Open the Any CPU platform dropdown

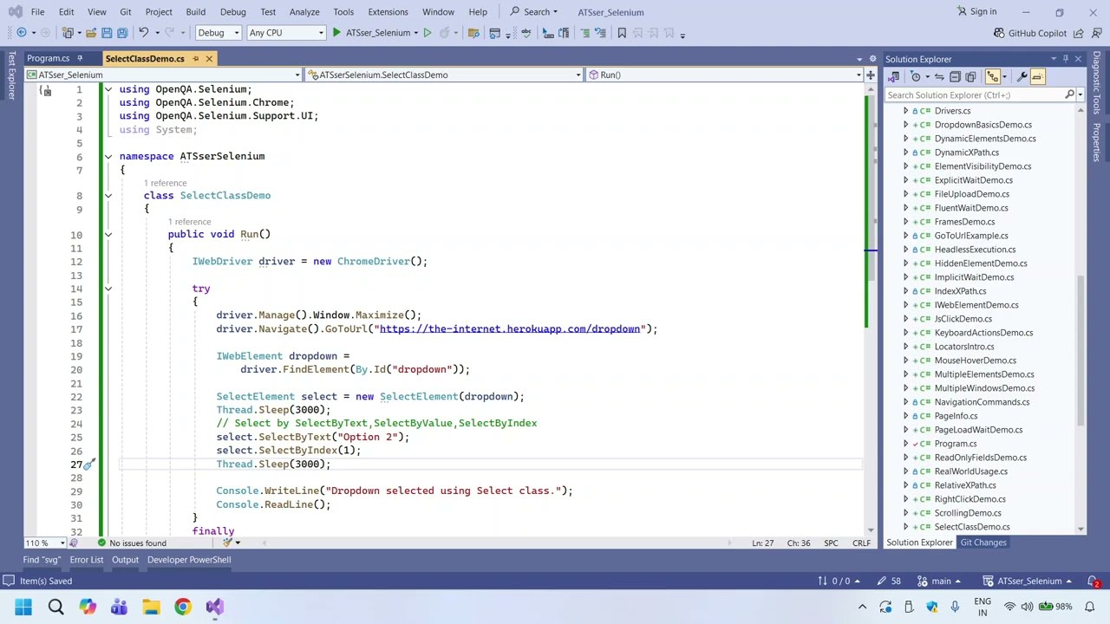[x=285, y=33]
